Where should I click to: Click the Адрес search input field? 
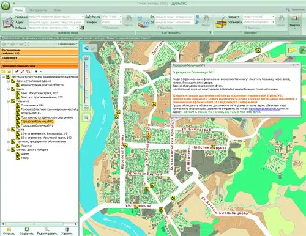(56, 22)
